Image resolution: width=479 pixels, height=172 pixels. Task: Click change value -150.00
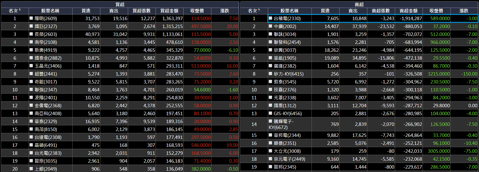[469, 74]
